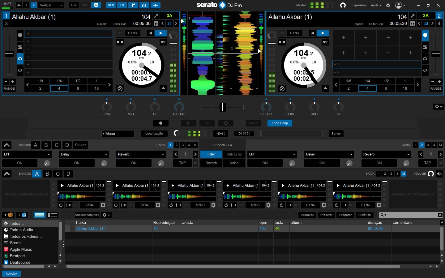Click deck 2 RANGE button
The width and height of the screenshot is (445, 278).
pos(436,89)
